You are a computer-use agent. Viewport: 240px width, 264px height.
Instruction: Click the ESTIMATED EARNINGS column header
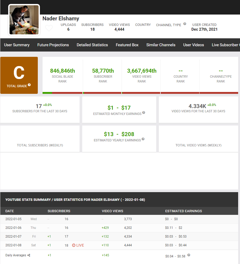(x=184, y=211)
